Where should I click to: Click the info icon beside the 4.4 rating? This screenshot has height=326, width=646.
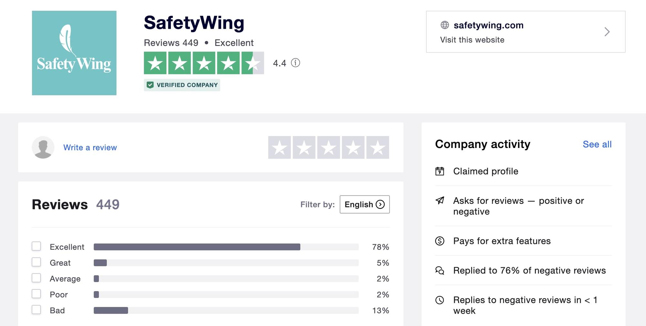click(295, 63)
